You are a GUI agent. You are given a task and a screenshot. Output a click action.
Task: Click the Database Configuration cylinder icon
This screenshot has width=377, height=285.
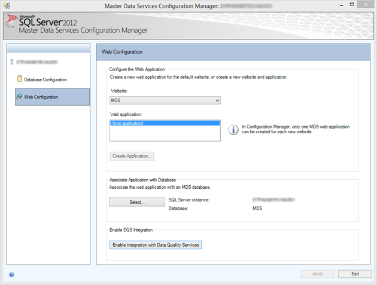pos(20,79)
